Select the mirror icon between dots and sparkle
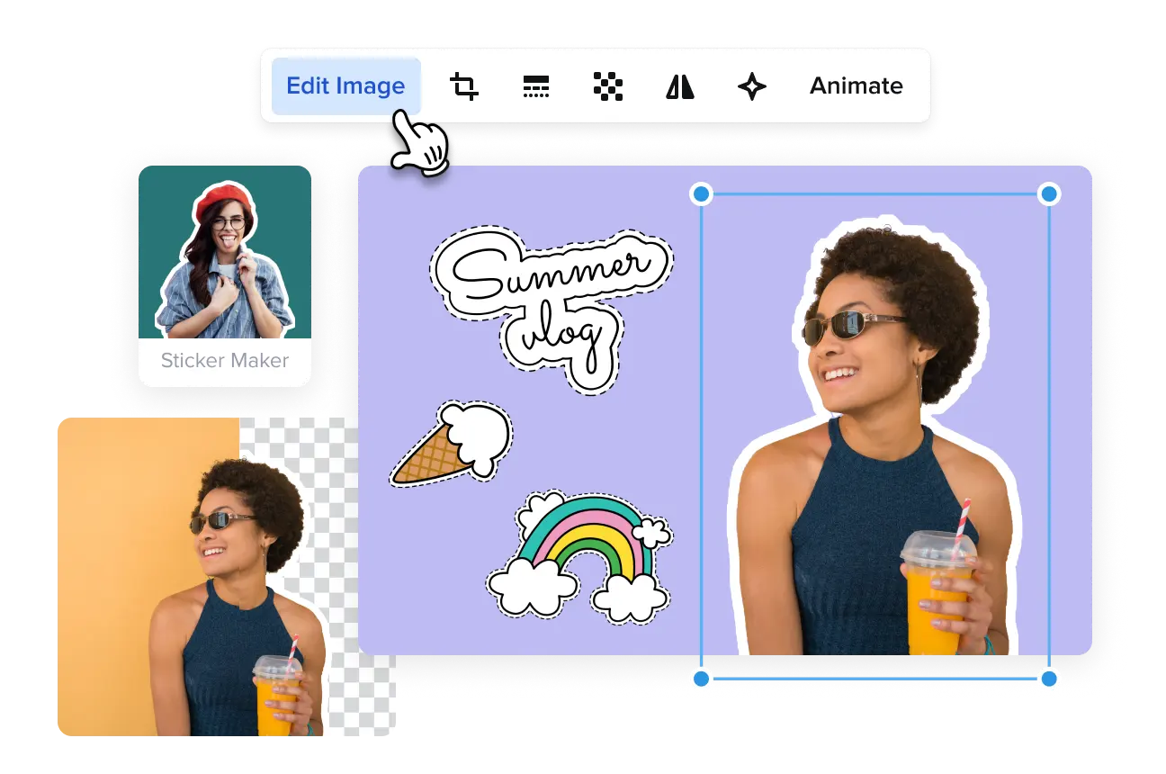This screenshot has width=1166, height=774. pyautogui.click(x=680, y=85)
